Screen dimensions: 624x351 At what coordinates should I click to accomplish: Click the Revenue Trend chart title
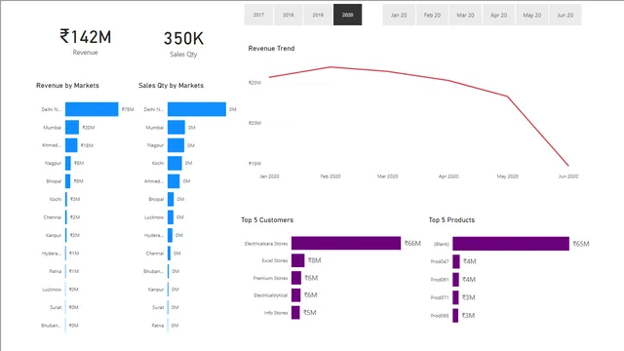(x=271, y=49)
